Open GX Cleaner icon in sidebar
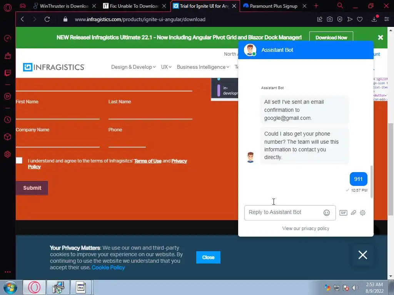 click(8, 56)
